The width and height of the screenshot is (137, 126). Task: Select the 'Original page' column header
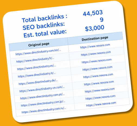39,44
